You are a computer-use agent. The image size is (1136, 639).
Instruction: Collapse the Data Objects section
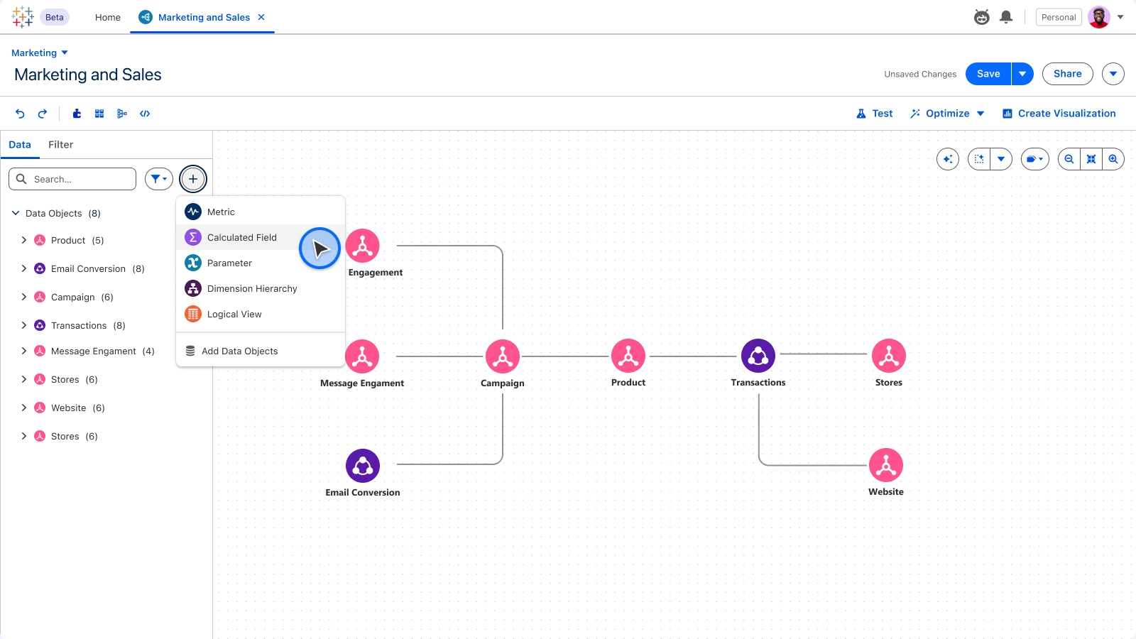[x=16, y=213]
